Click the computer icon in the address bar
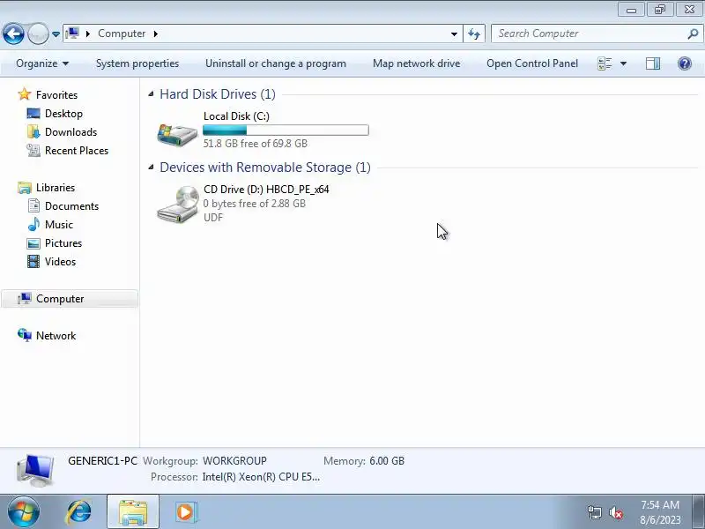The width and height of the screenshot is (705, 529). [x=72, y=34]
